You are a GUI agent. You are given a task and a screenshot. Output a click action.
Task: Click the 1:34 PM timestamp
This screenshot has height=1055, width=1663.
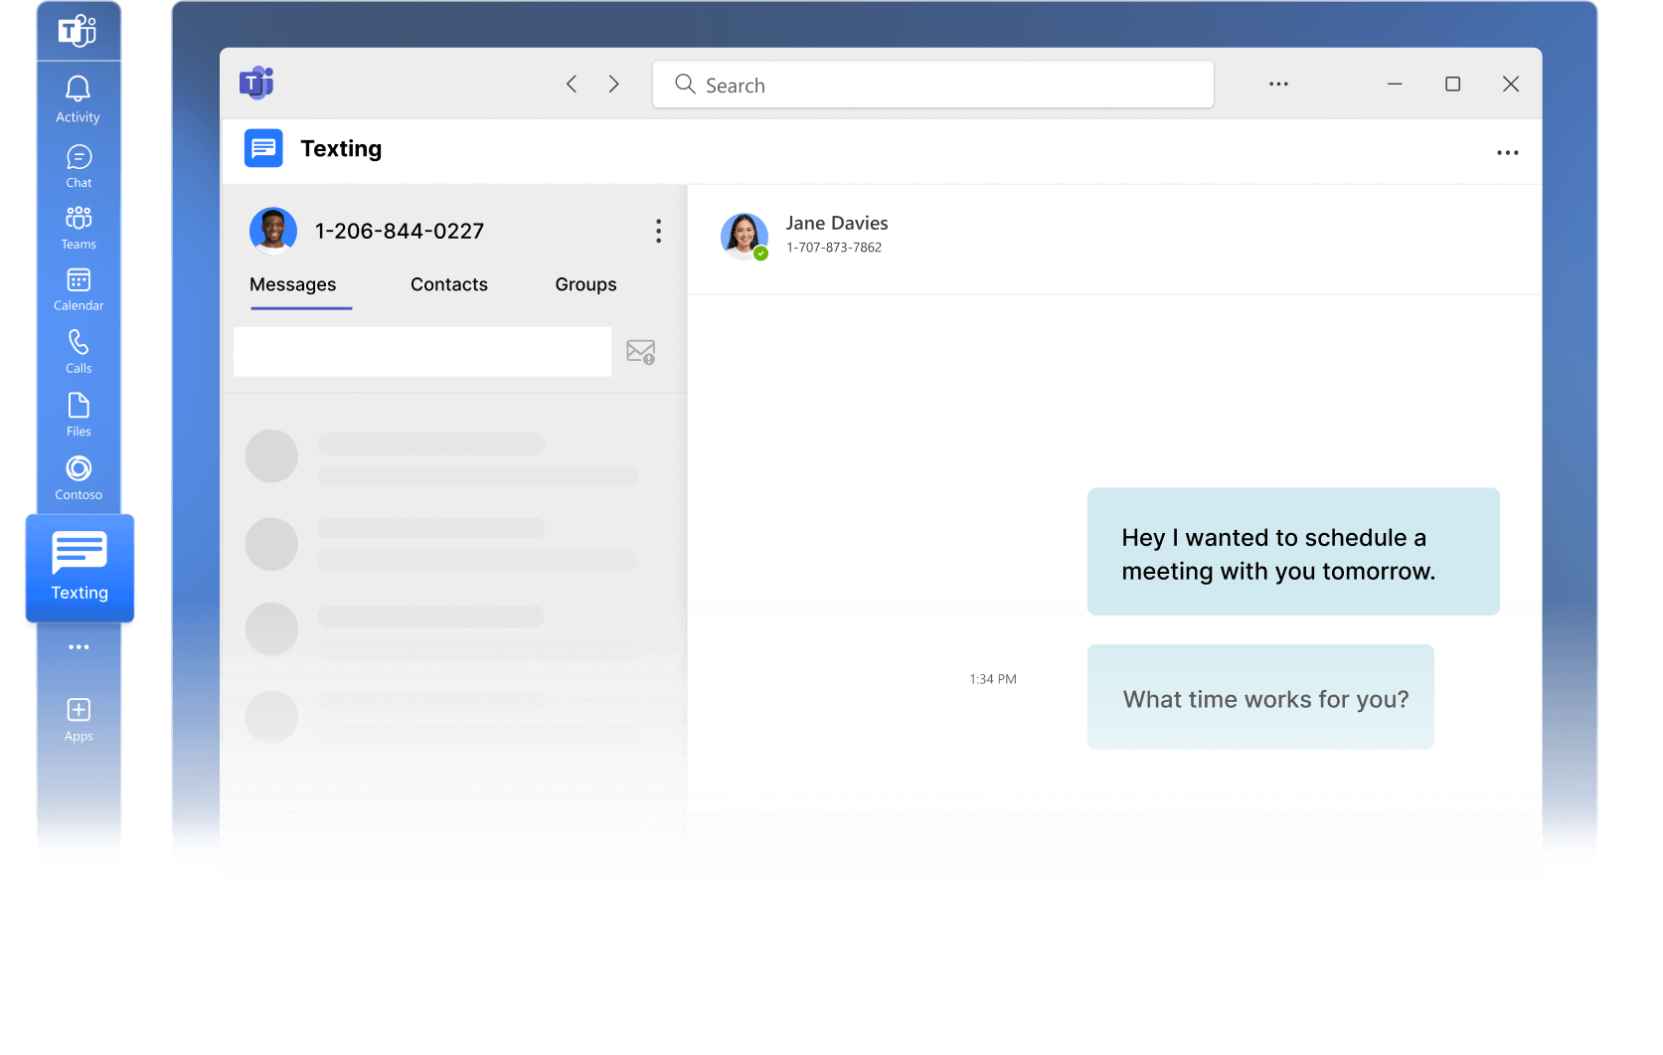pyautogui.click(x=993, y=679)
